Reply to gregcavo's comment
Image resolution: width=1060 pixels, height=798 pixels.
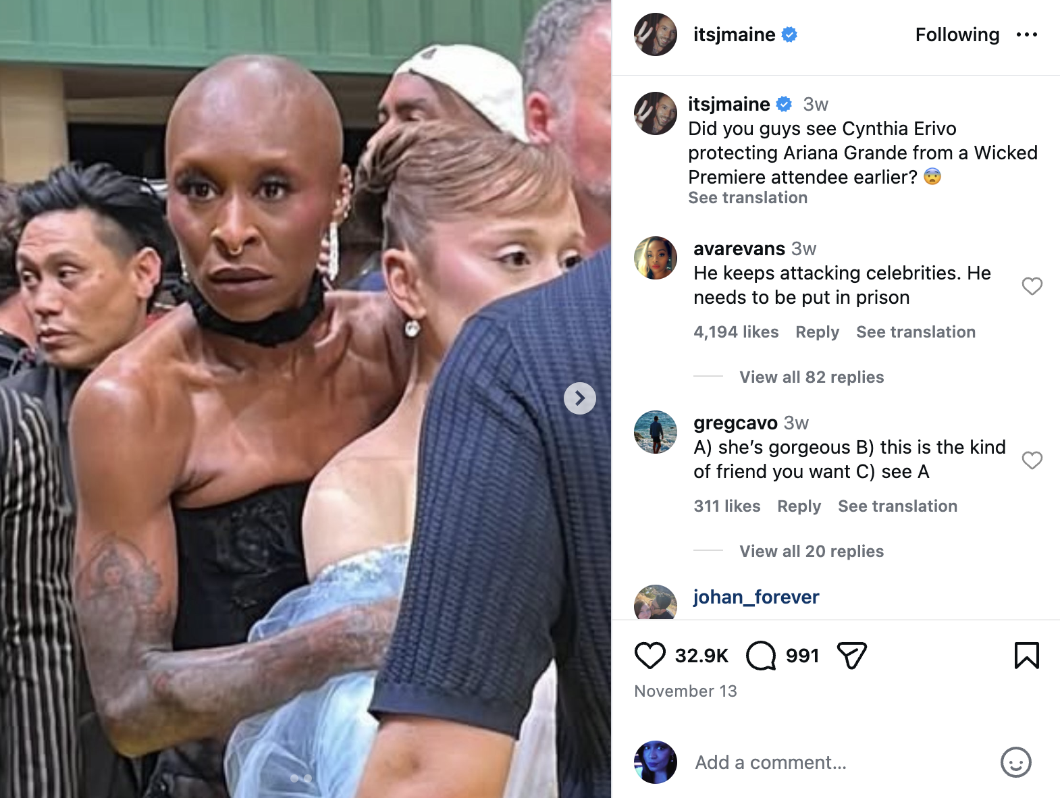pyautogui.click(x=799, y=506)
